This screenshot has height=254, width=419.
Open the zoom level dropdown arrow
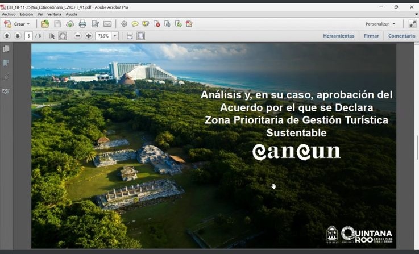pos(115,36)
